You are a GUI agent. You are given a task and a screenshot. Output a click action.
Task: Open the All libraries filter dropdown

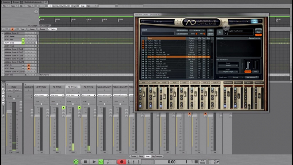tap(197, 30)
